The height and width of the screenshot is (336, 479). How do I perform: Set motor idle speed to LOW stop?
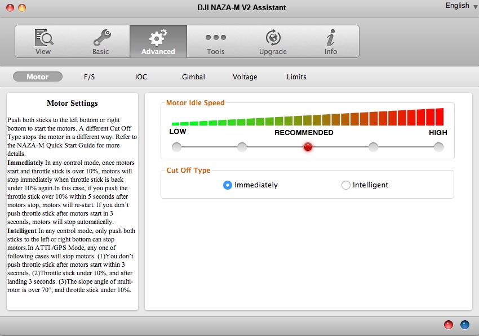(176, 147)
